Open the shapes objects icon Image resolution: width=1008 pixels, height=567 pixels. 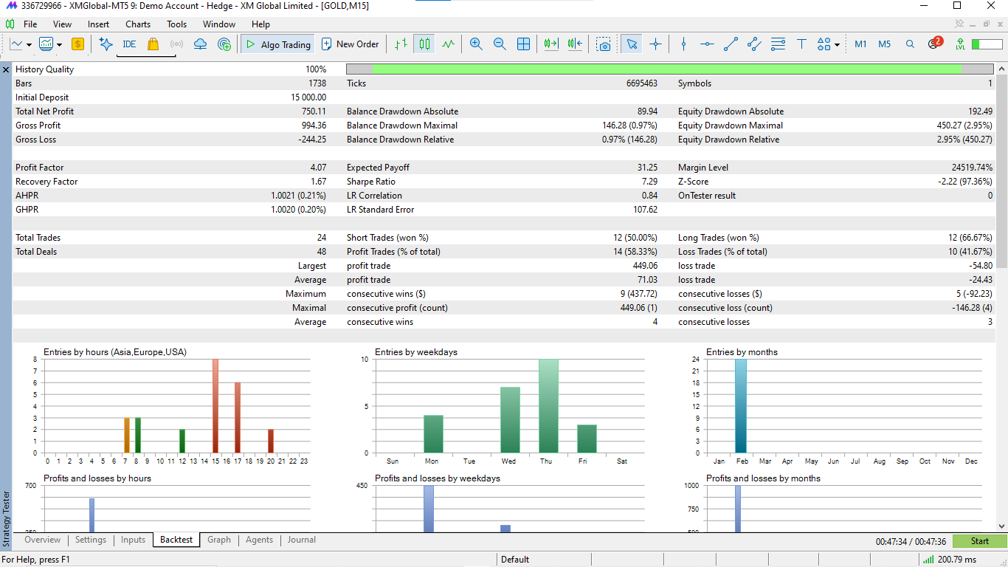(824, 44)
